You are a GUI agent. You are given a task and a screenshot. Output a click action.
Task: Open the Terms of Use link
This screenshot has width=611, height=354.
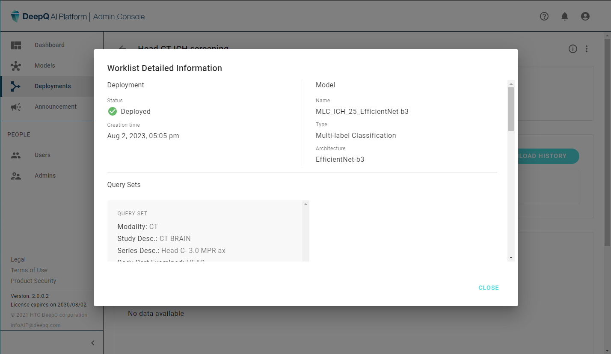(x=29, y=270)
